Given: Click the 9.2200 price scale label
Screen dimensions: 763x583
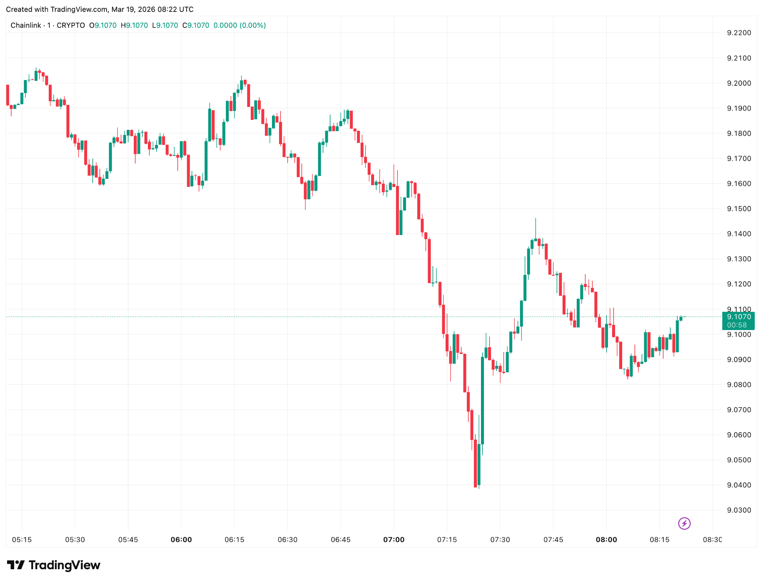Looking at the screenshot, I should 739,33.
